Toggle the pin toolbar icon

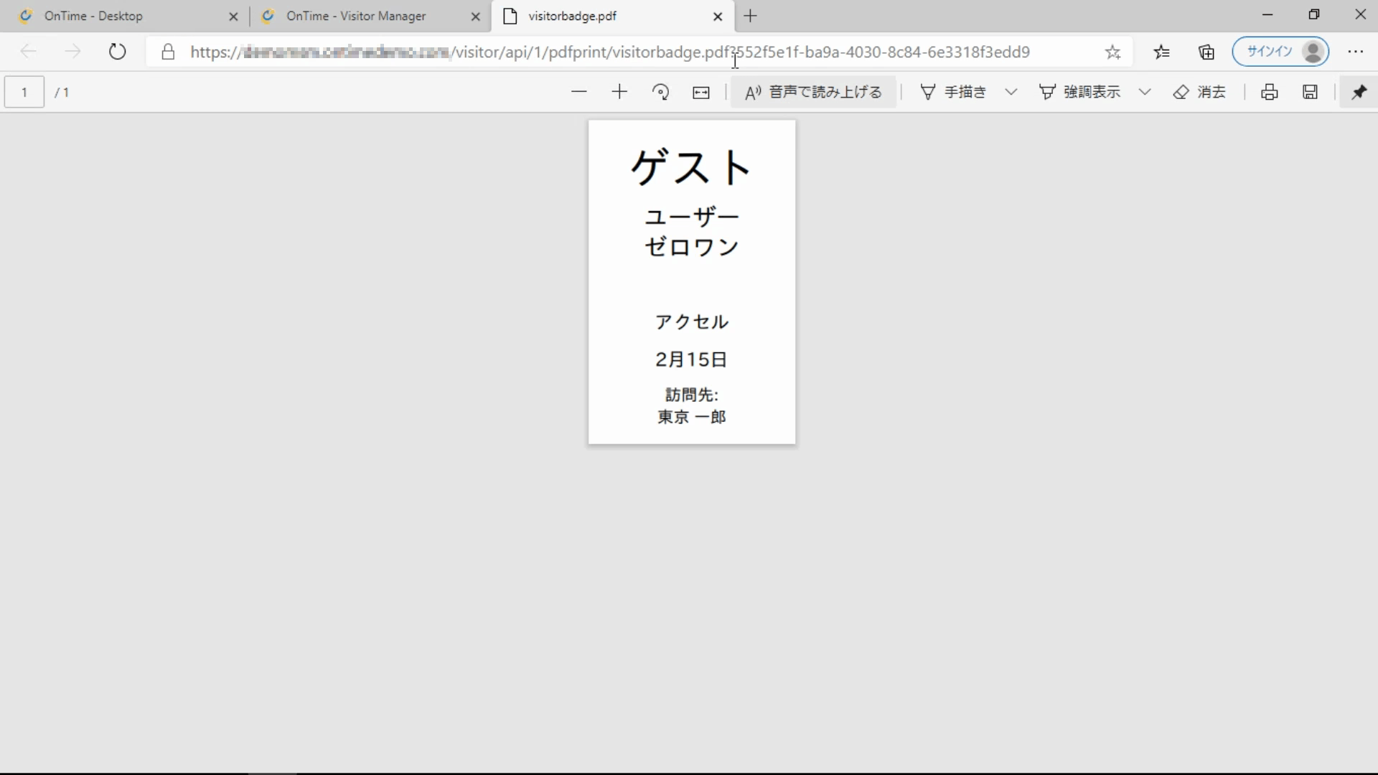tap(1359, 92)
